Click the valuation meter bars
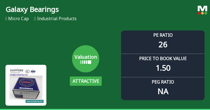 tap(86, 62)
